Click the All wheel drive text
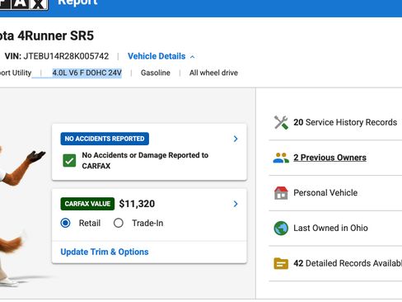This screenshot has height=302, width=402. (213, 73)
